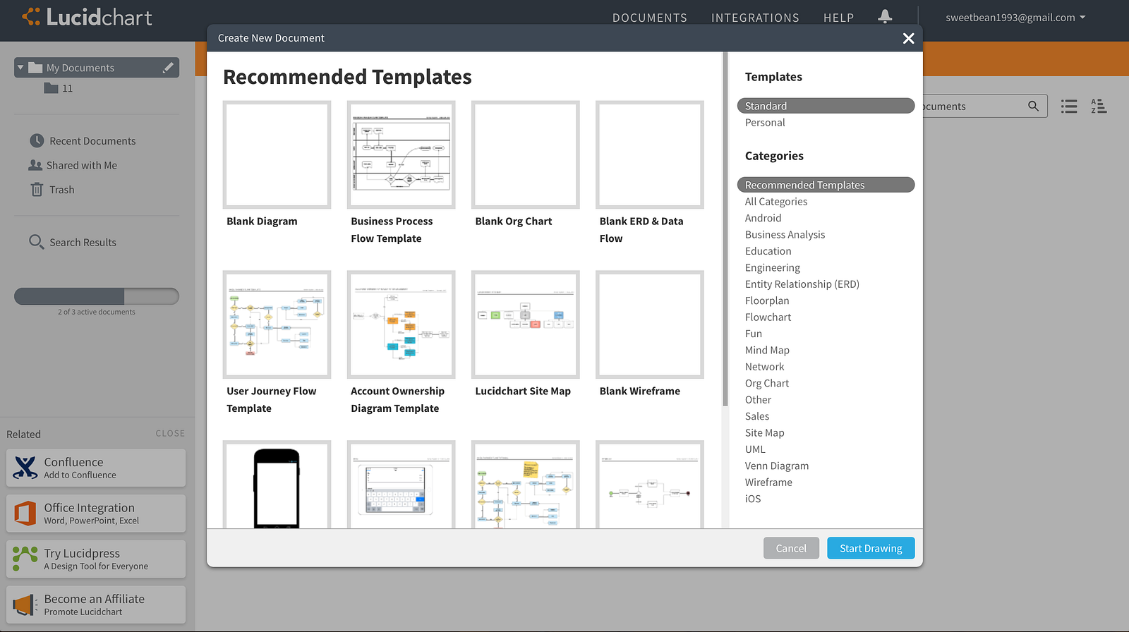Viewport: 1129px width, 632px height.
Task: Choose the iOS category
Action: [753, 499]
